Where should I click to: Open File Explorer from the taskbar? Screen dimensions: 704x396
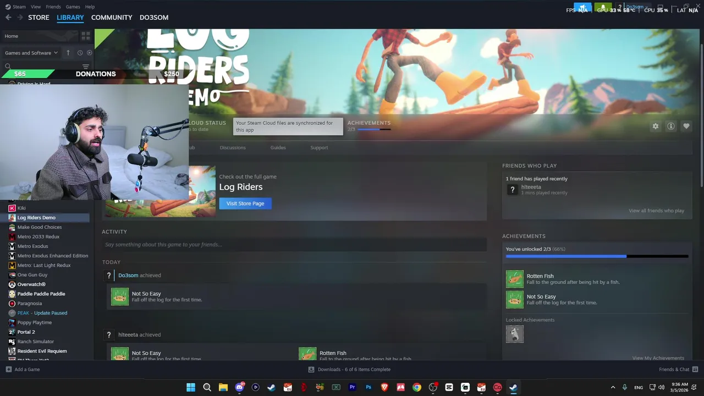click(223, 387)
